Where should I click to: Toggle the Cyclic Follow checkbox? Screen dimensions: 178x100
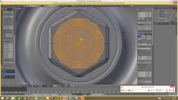pos(4,32)
